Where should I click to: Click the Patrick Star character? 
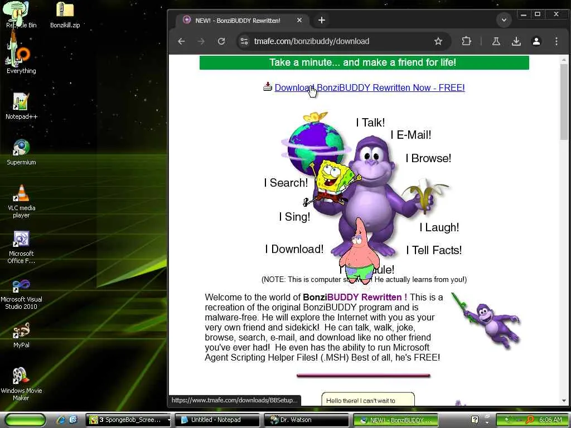pyautogui.click(x=359, y=251)
